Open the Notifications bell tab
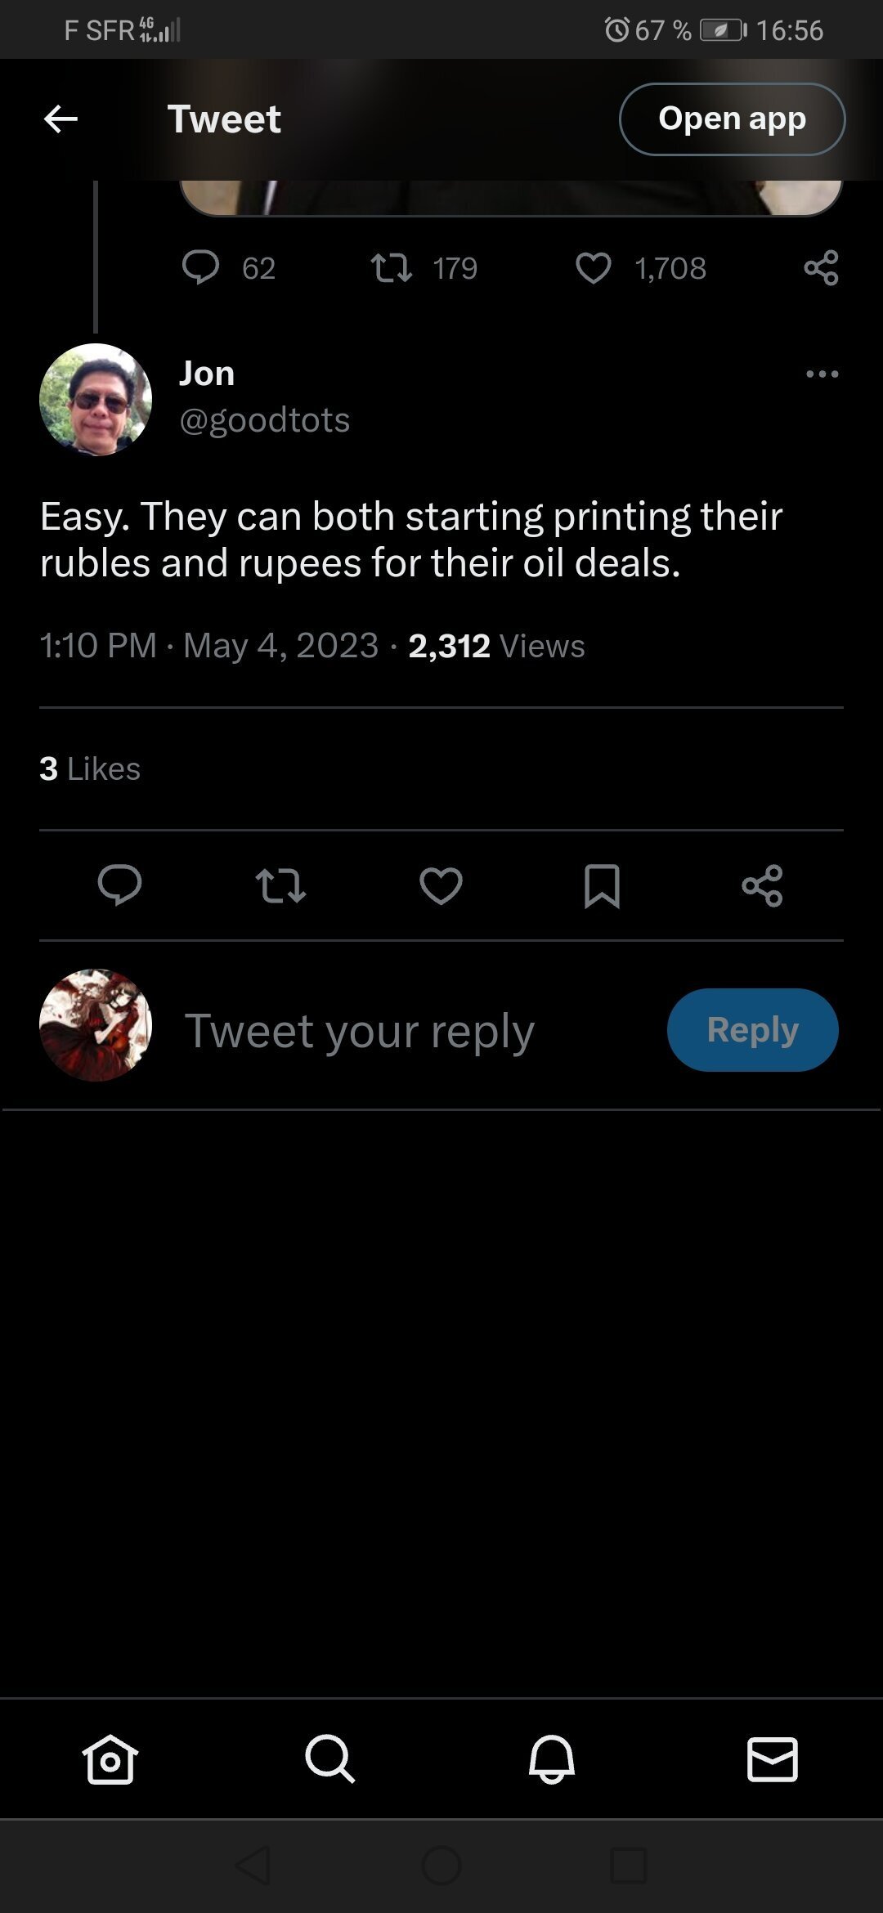This screenshot has height=1913, width=883. 552,1758
